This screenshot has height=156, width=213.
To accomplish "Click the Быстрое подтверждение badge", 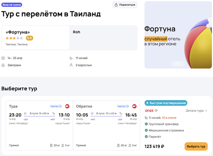I will [x=166, y=103].
